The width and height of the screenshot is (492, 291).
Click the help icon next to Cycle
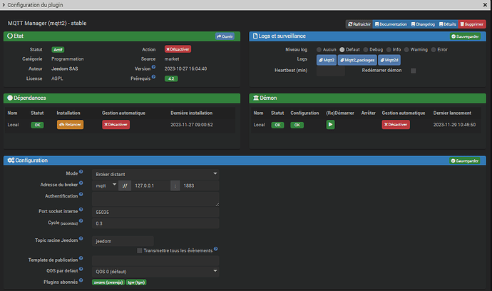click(81, 221)
